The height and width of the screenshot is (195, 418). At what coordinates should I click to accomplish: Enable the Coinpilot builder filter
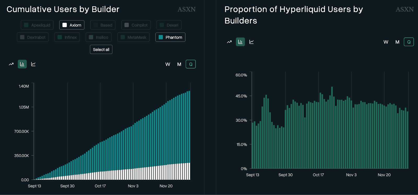(x=136, y=25)
